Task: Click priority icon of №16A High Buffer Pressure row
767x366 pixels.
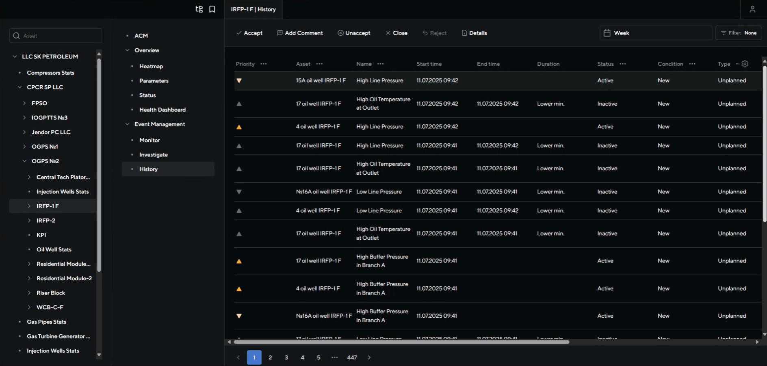Action: (x=239, y=316)
